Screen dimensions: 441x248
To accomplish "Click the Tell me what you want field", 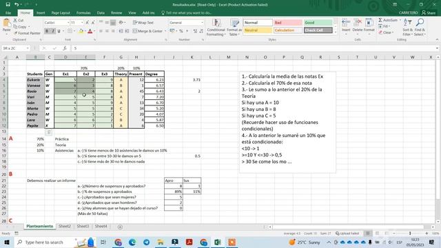I will (x=187, y=12).
